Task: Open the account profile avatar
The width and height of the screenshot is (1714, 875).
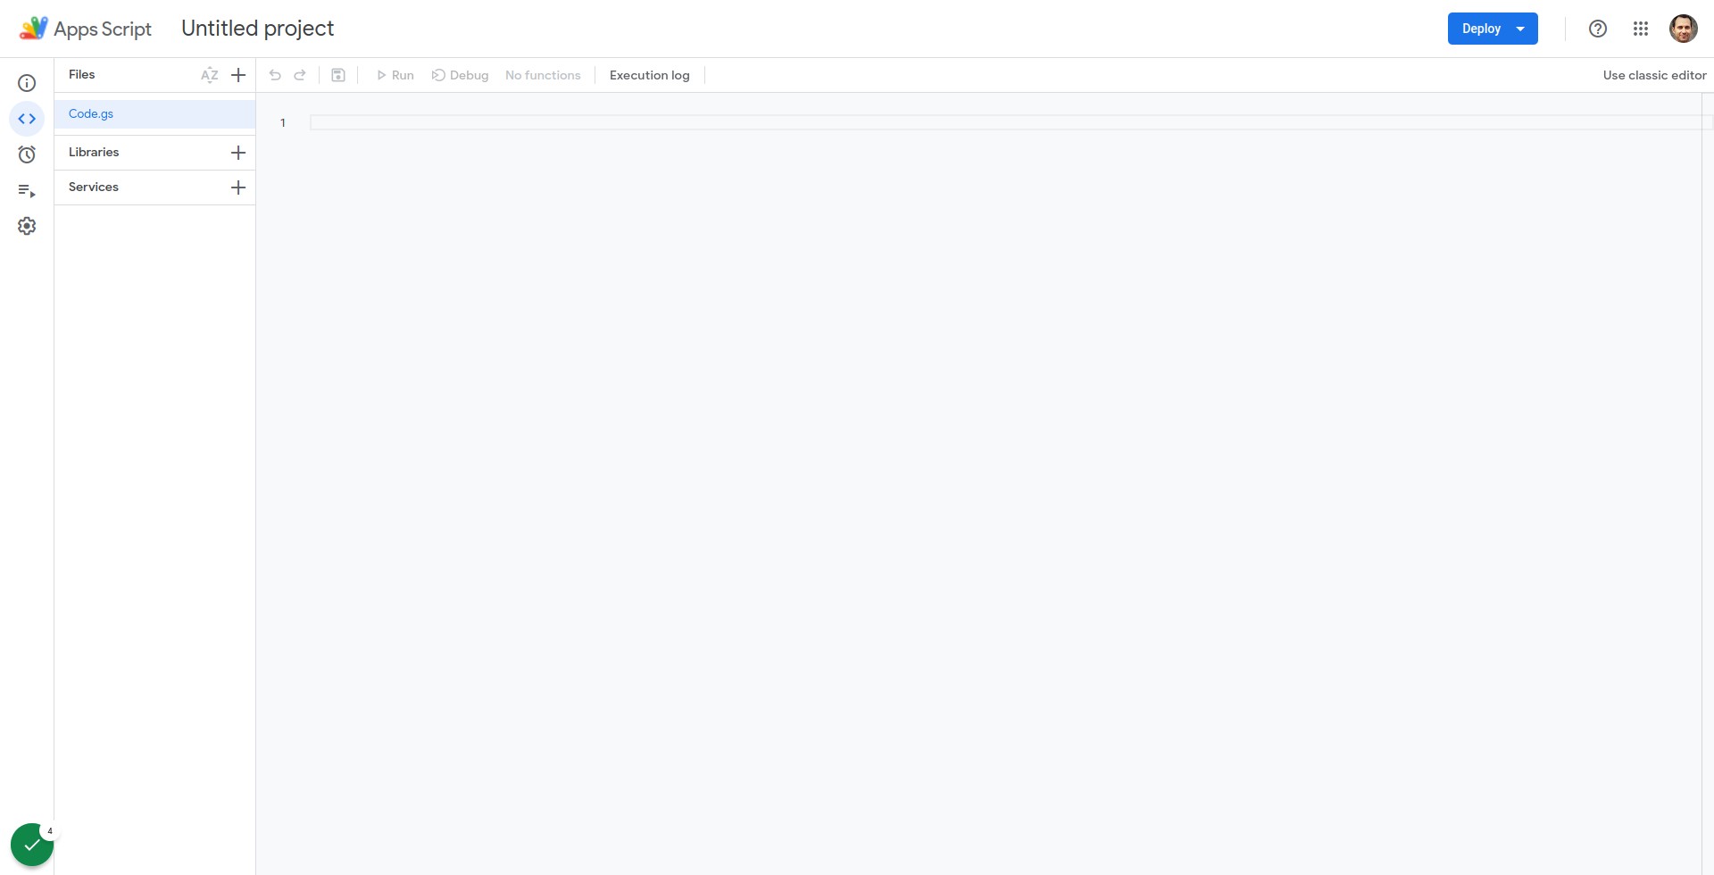Action: point(1684,29)
